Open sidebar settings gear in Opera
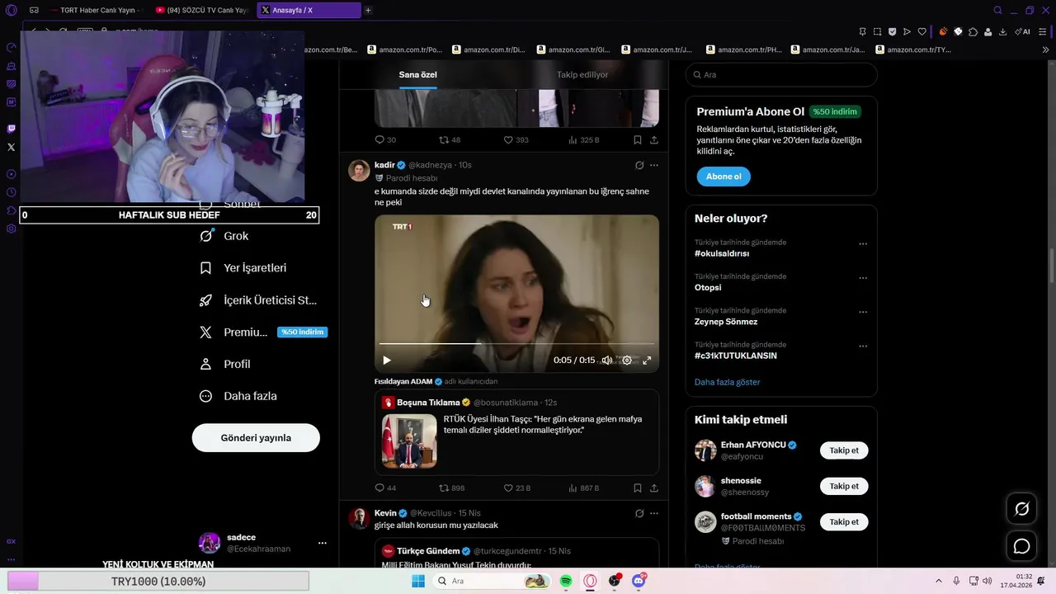Viewport: 1056px width, 594px height. [x=11, y=229]
